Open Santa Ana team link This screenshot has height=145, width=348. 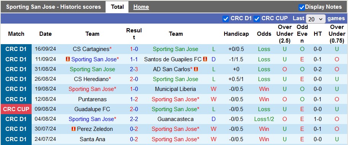click(92, 139)
